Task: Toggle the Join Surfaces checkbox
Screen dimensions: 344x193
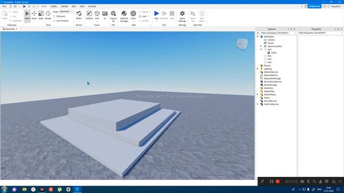Action: pos(54,20)
